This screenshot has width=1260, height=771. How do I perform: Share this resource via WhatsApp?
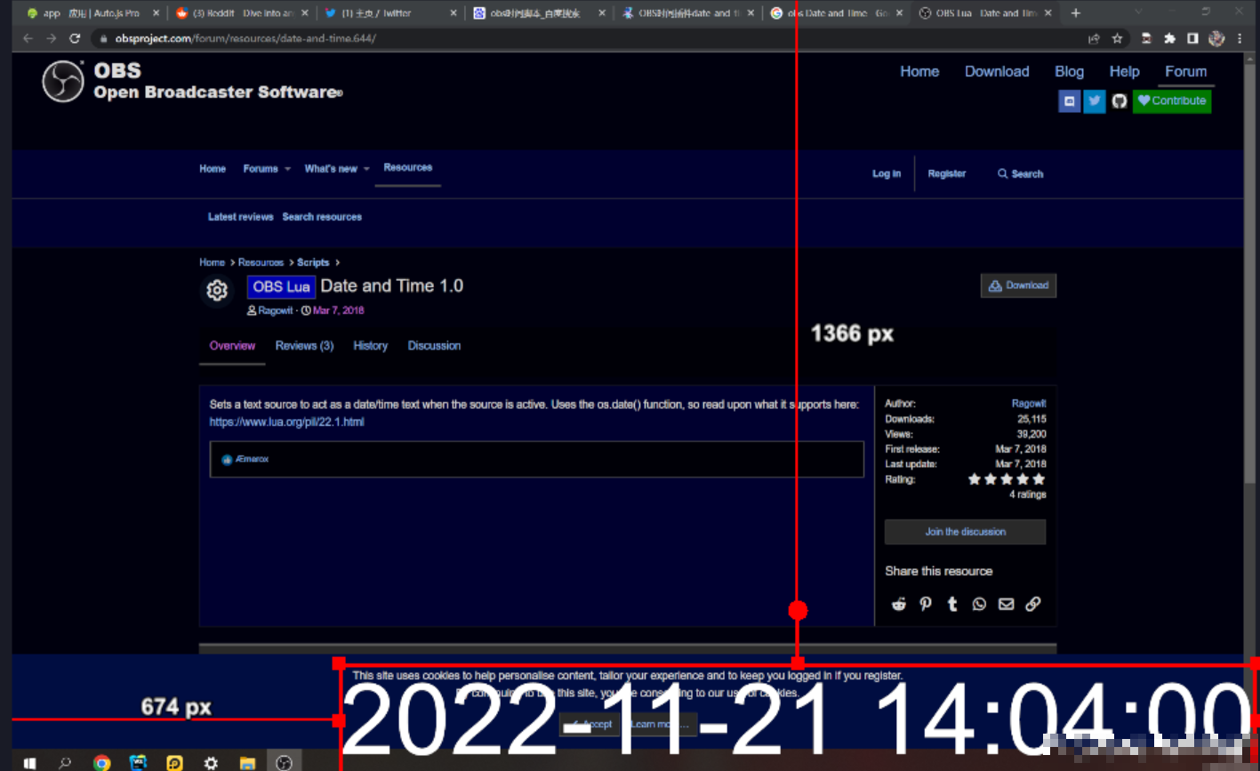pyautogui.click(x=979, y=604)
